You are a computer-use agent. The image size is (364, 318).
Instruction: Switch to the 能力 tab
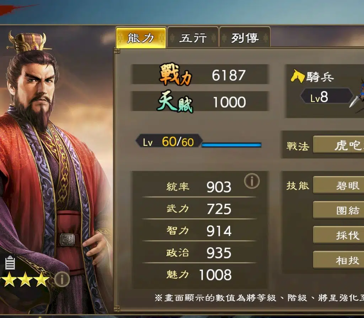[141, 38]
